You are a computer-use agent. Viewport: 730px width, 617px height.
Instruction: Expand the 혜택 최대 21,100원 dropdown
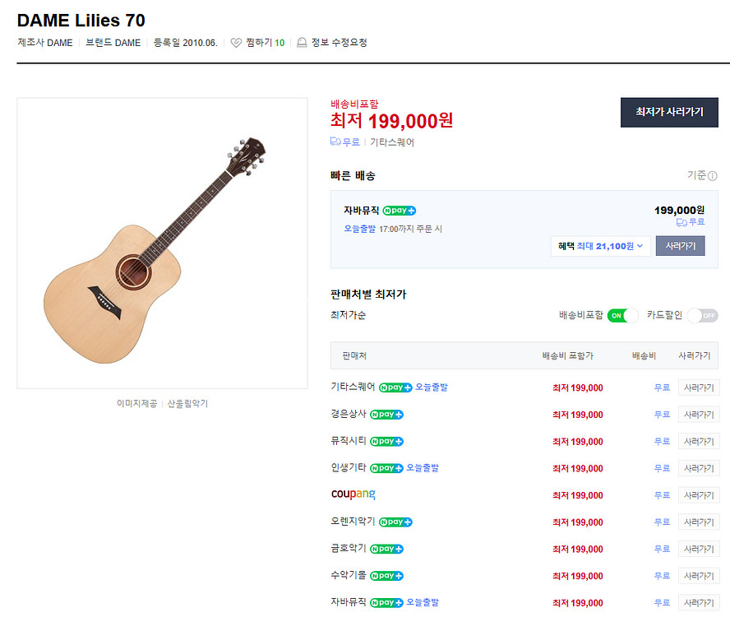600,246
